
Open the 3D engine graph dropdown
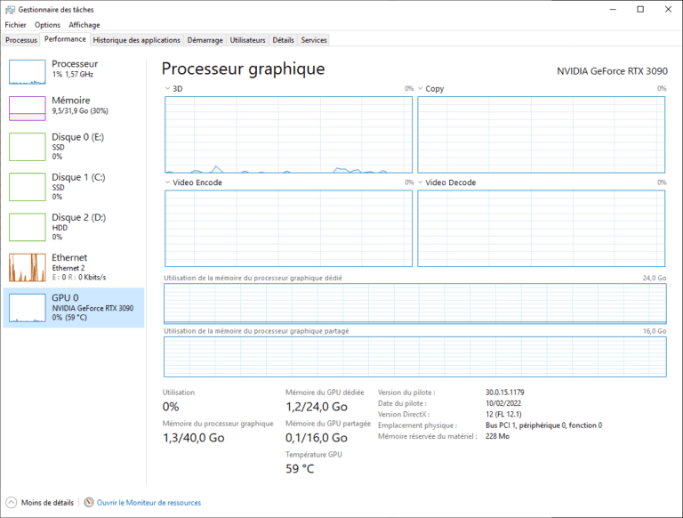(168, 89)
